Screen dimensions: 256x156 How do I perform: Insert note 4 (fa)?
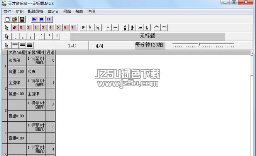click(x=51, y=27)
